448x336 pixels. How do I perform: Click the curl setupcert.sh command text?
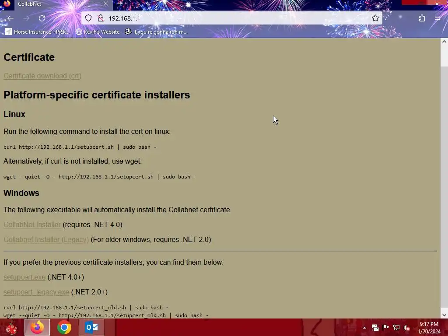point(80,147)
